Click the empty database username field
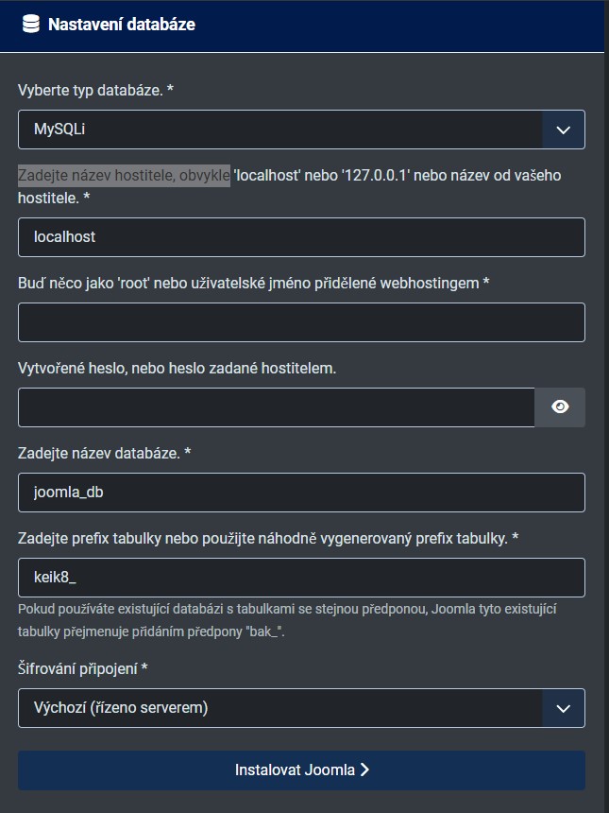 [x=301, y=322]
